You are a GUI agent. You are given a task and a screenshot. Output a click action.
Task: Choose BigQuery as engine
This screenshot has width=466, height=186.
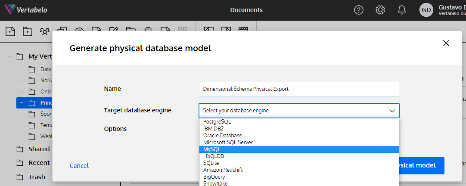(x=299, y=177)
